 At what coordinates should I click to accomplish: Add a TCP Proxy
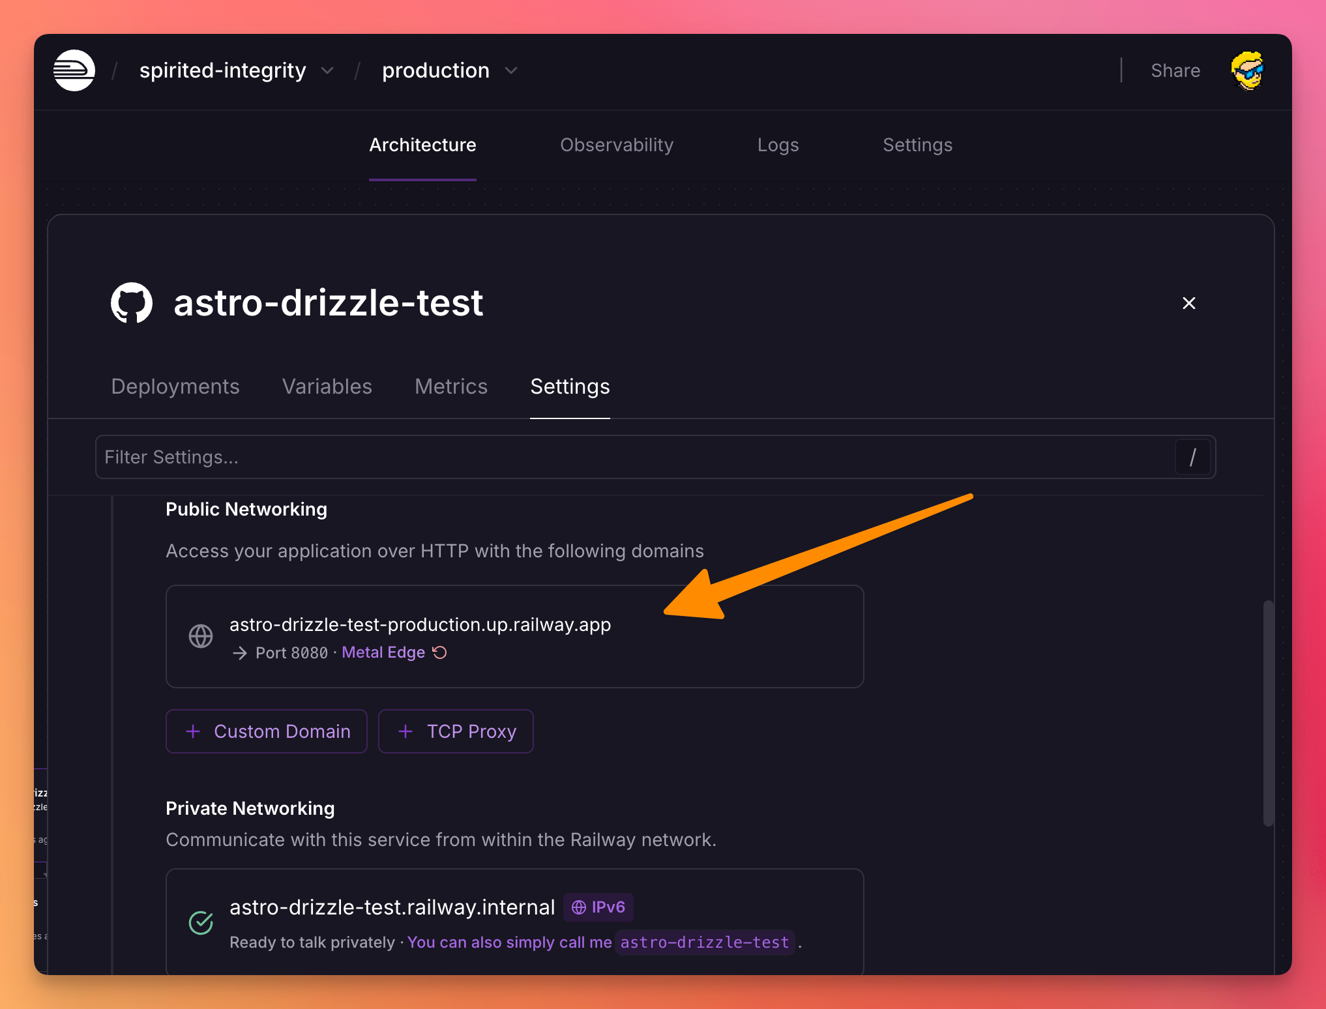pos(456,731)
